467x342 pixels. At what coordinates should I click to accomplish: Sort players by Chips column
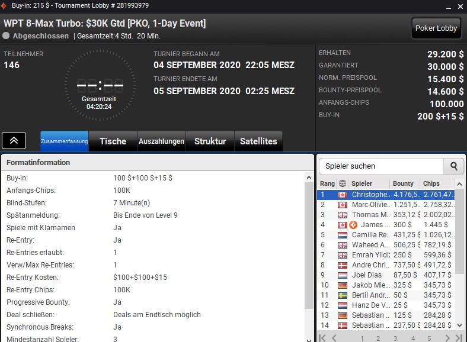click(x=437, y=183)
